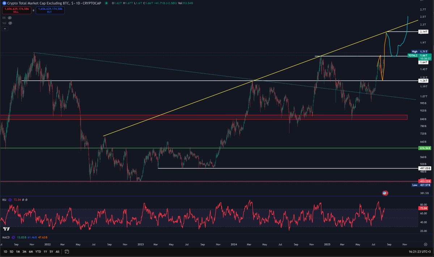Collapse the indicator legend with the chevron
Viewport: 434px width, 257px height.
[4, 28]
